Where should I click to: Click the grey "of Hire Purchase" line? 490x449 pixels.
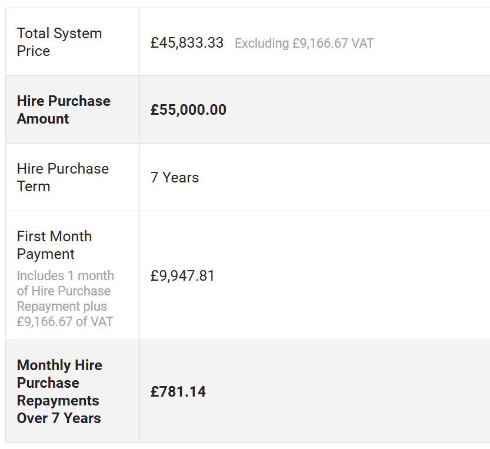pos(64,291)
